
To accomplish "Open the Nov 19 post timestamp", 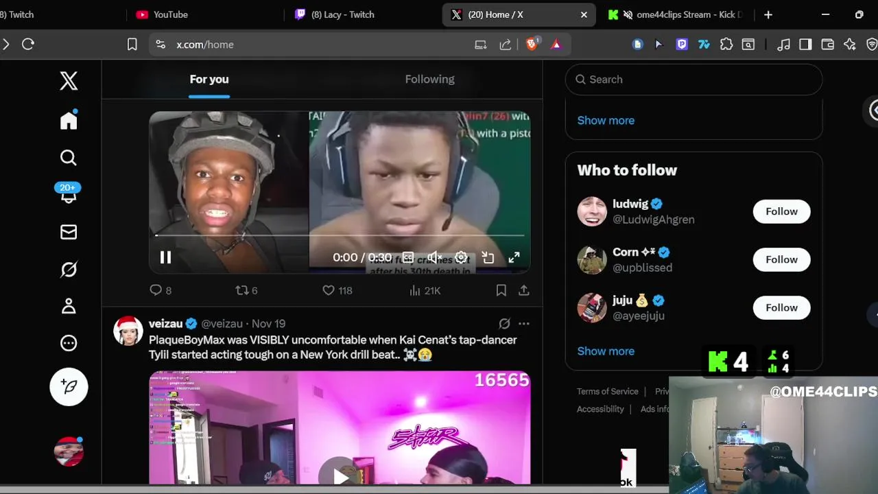I will coord(268,323).
